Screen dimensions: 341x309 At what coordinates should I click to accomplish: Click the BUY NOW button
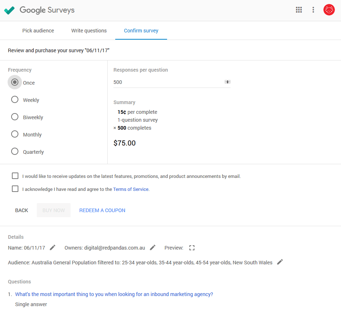(54, 210)
